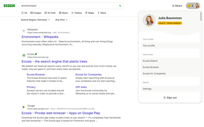This screenshot has height=127, width=204.
Task: Click the Wikipedia favicon
Action: (24, 31)
